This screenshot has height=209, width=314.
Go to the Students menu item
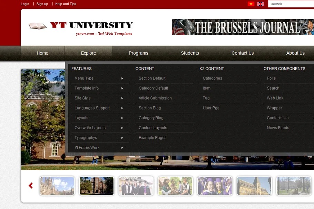[x=190, y=53]
